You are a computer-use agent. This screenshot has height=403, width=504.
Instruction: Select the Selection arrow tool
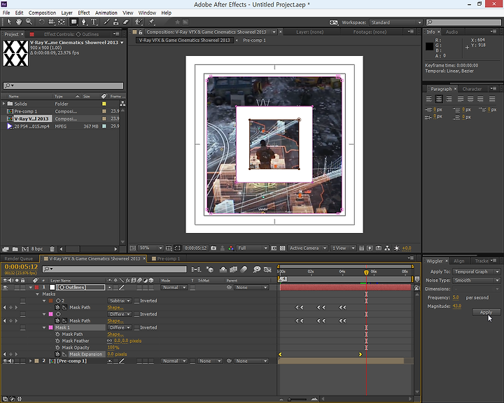tap(8, 22)
